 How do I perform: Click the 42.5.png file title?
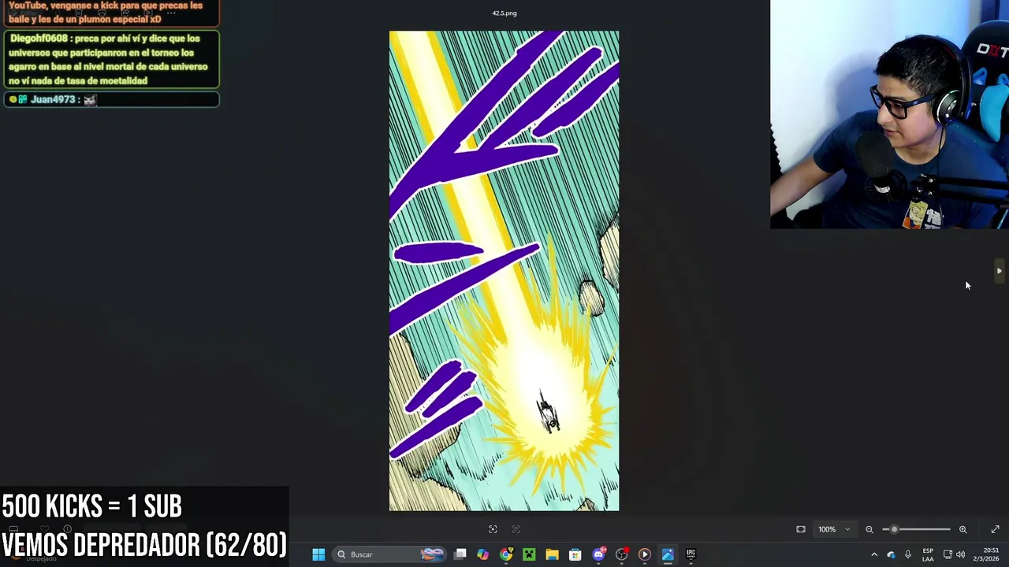point(504,13)
